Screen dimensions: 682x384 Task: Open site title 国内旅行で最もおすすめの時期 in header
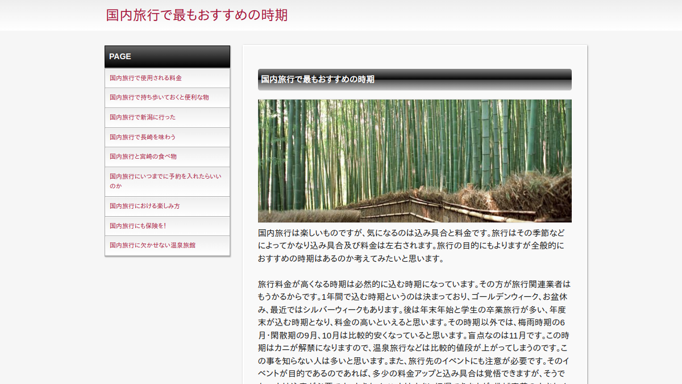(x=197, y=15)
